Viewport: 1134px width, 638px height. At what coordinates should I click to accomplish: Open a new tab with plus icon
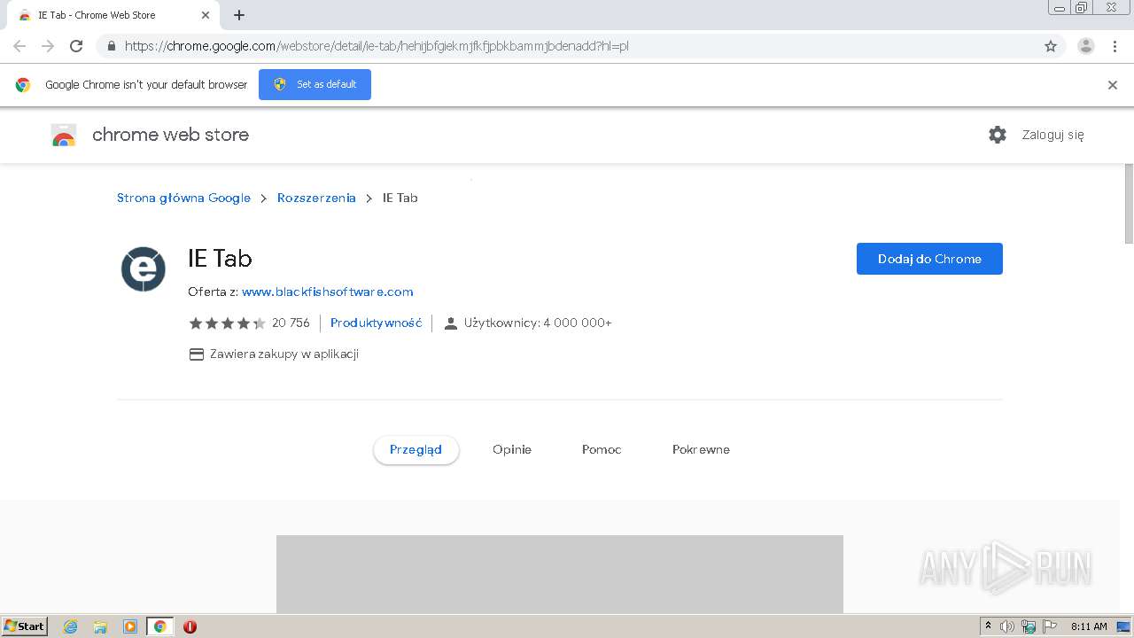click(239, 15)
